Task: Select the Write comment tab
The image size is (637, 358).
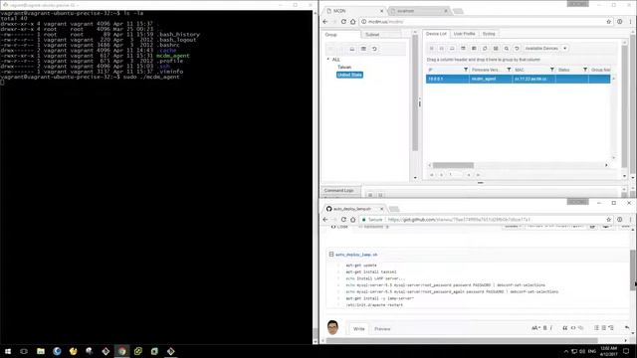Action: 358,329
